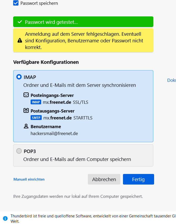The height and width of the screenshot is (224, 176).
Task: Open the Manuell einrichten link
Action: [x=29, y=179]
